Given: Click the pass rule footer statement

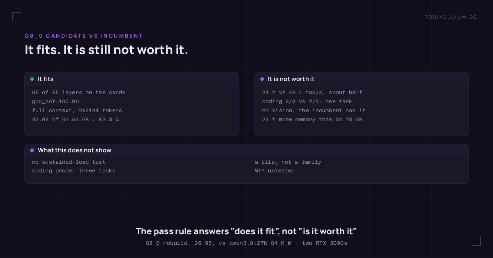Looking at the screenshot, I should tap(246, 231).
